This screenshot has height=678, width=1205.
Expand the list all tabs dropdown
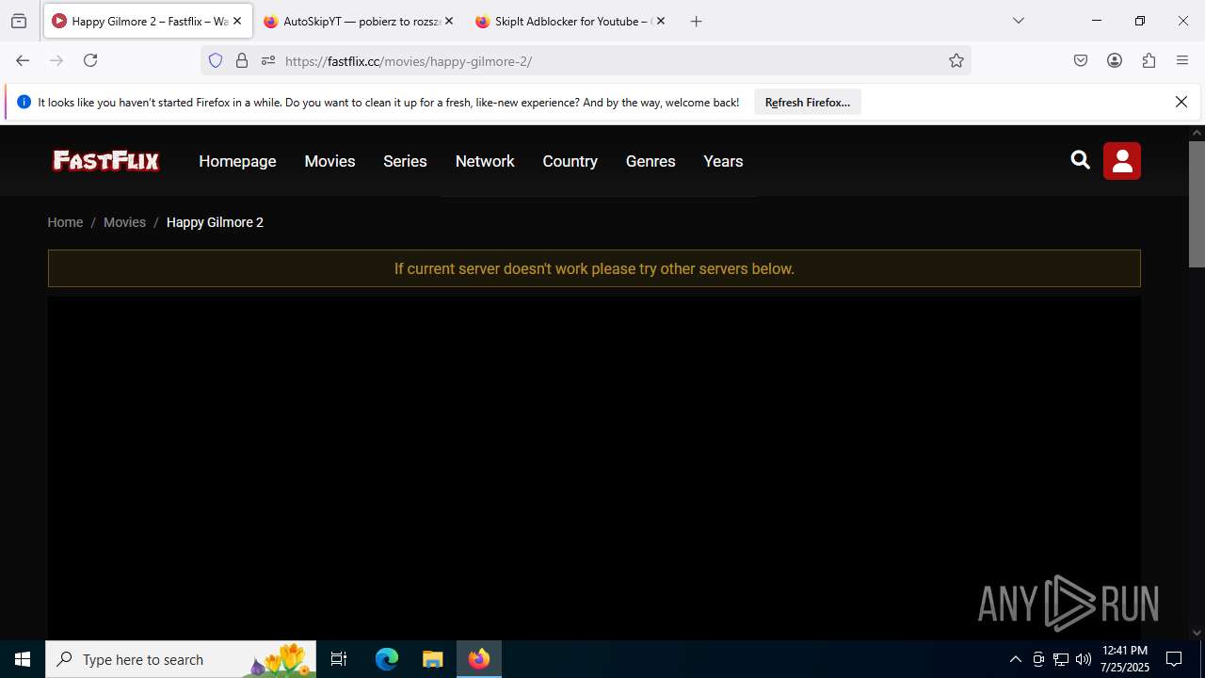[x=1019, y=21]
